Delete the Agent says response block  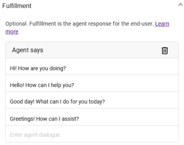(x=165, y=50)
